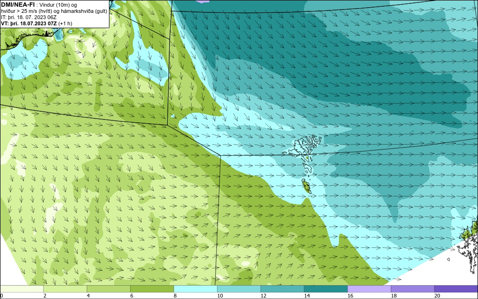Click the '12' scale label
Viewport: 478px width, 299px height.
[263, 296]
